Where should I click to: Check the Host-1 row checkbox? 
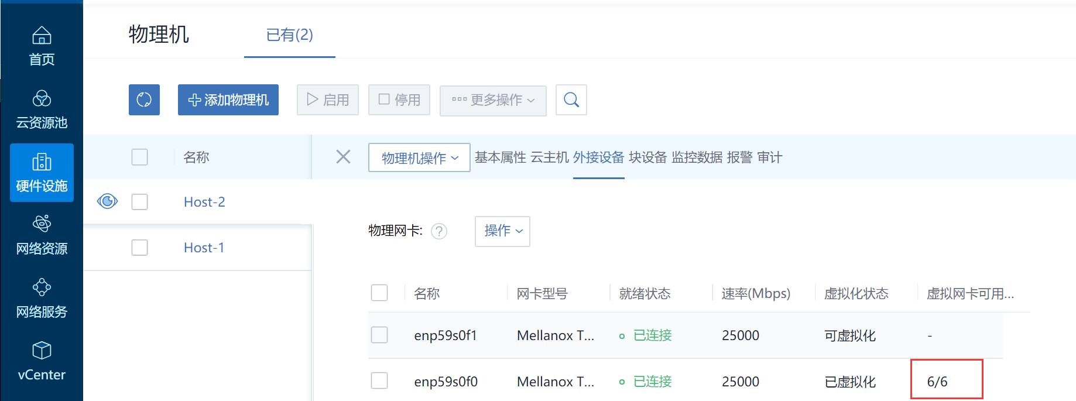(139, 248)
